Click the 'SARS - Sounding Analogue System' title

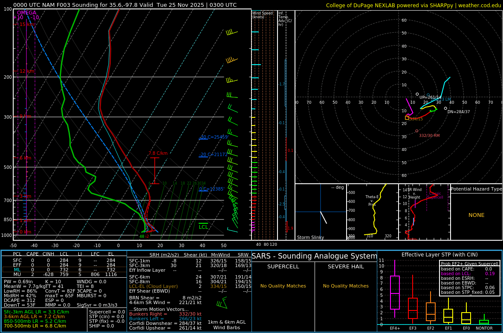click(x=315, y=256)
